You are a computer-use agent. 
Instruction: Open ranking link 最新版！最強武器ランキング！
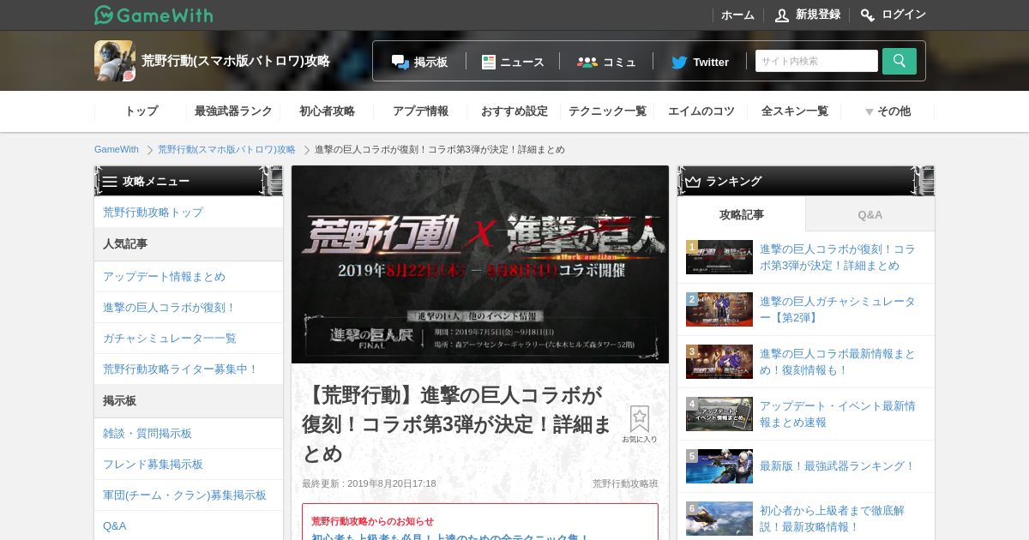838,466
